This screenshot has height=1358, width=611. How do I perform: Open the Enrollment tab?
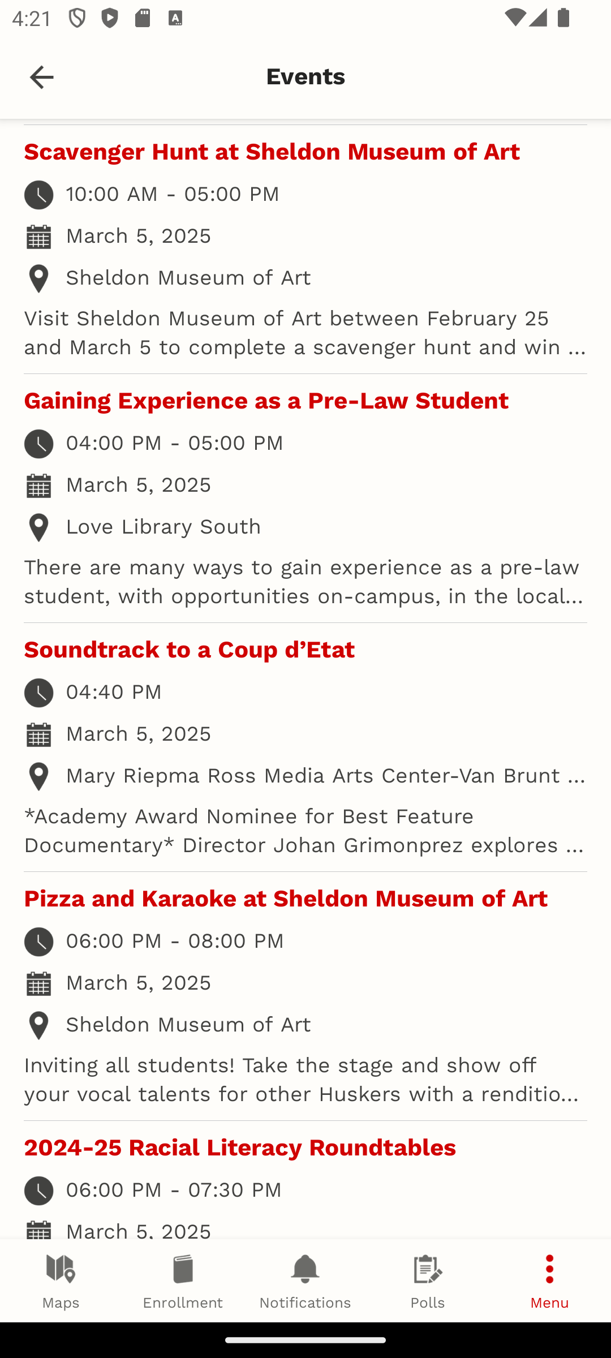pyautogui.click(x=183, y=1281)
